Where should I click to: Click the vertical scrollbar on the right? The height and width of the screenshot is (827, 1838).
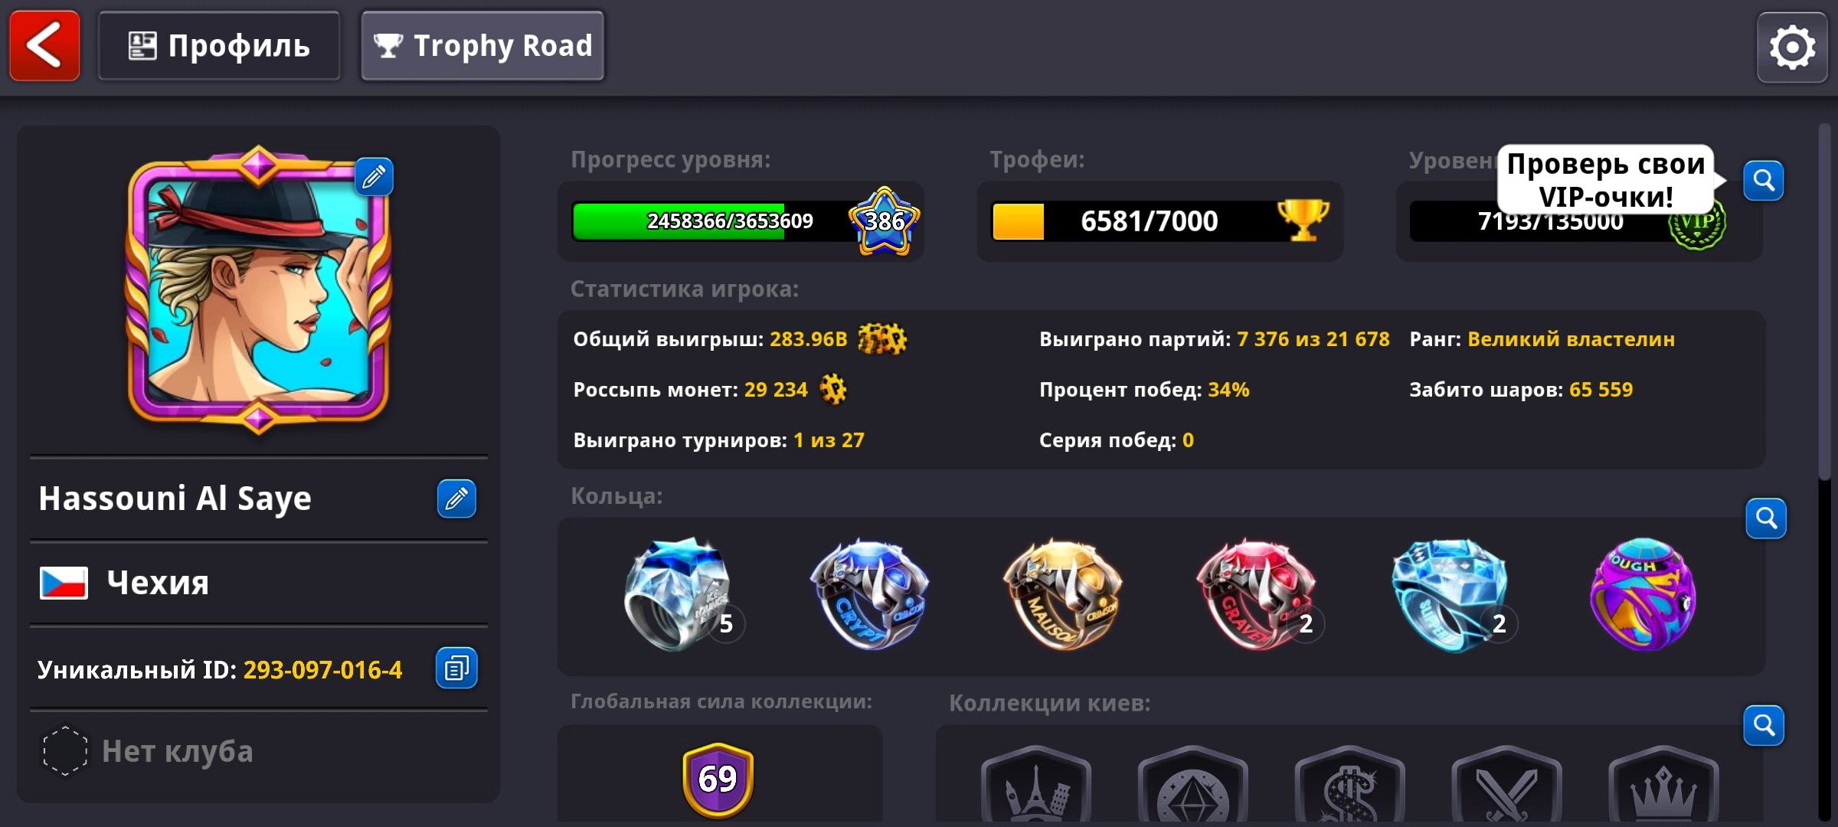pos(1826,302)
